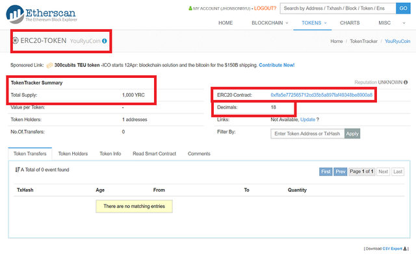Viewport: 416px width, 254px height.
Task: Click the CSV Export link
Action: (x=392, y=249)
